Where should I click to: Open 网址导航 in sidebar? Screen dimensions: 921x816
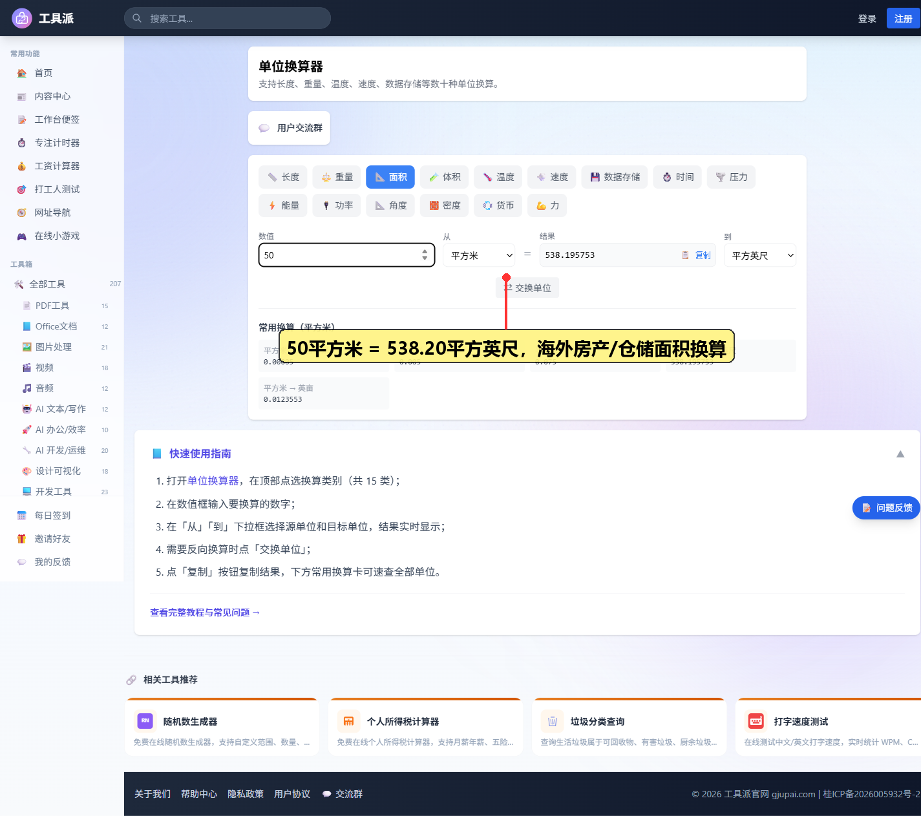[61, 213]
